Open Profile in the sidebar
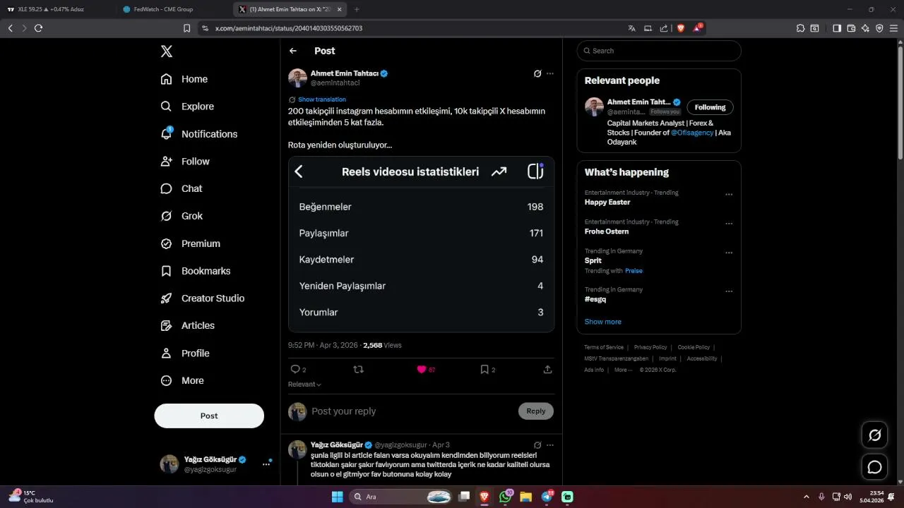This screenshot has height=508, width=904. (185, 353)
